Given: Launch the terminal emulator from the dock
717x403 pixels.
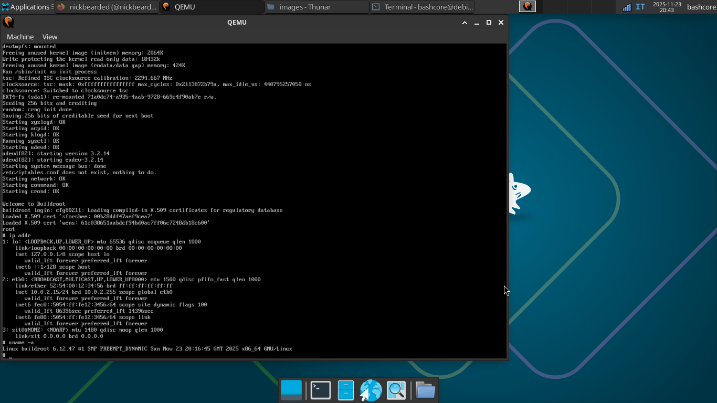Looking at the screenshot, I should pyautogui.click(x=320, y=390).
